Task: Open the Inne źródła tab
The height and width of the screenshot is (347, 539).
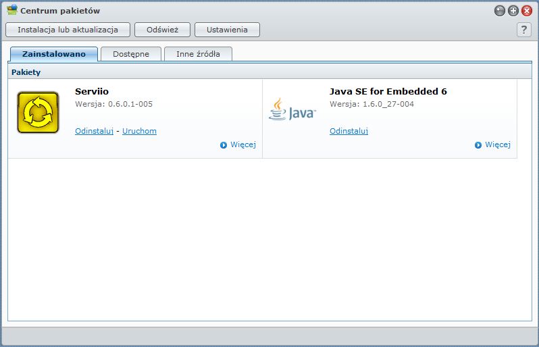Action: (x=198, y=54)
